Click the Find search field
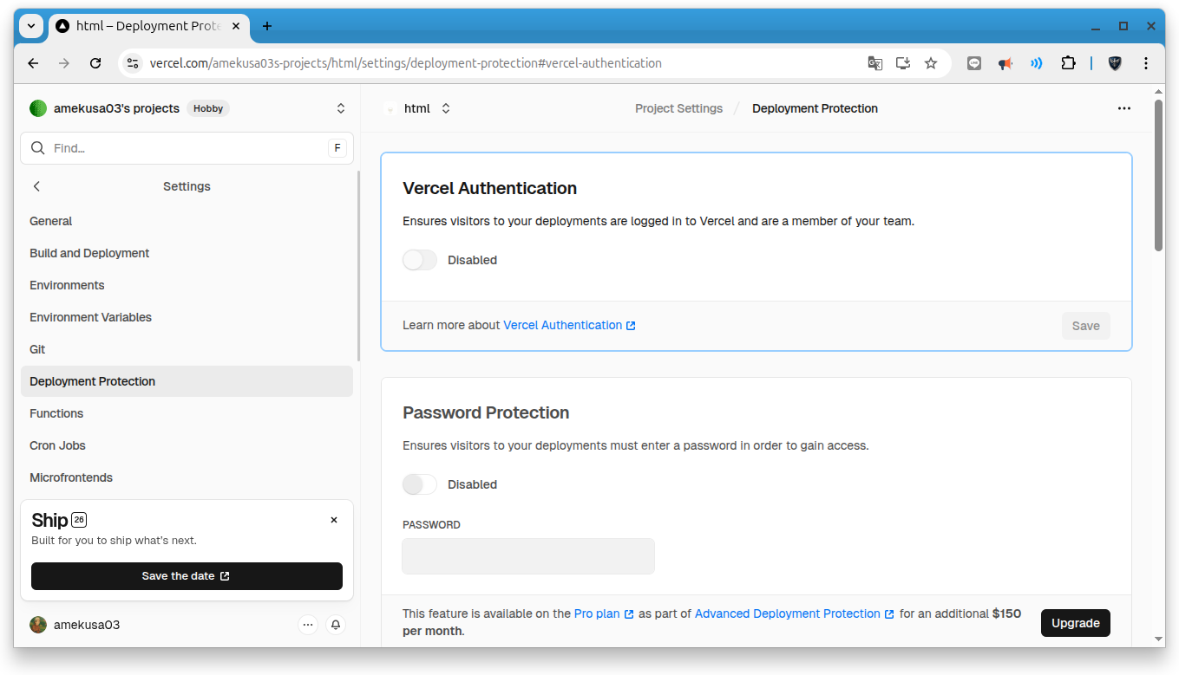Image resolution: width=1179 pixels, height=675 pixels. [187, 148]
